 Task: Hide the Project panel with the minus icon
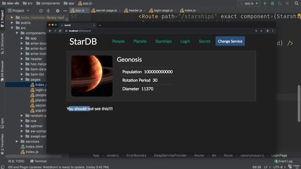coord(65,11)
